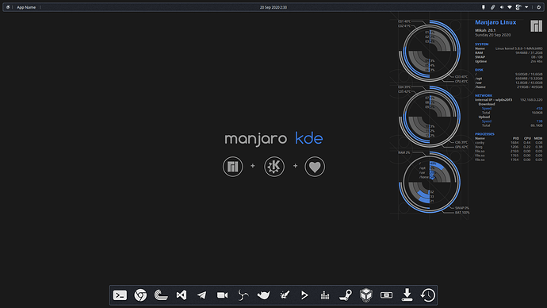Viewport: 547px width, 308px height.
Task: Select the conky process row
Action: click(509, 142)
